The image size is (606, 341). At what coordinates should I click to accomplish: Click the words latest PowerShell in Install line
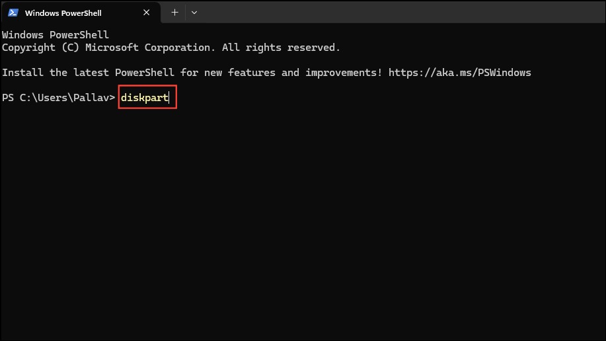[124, 73]
